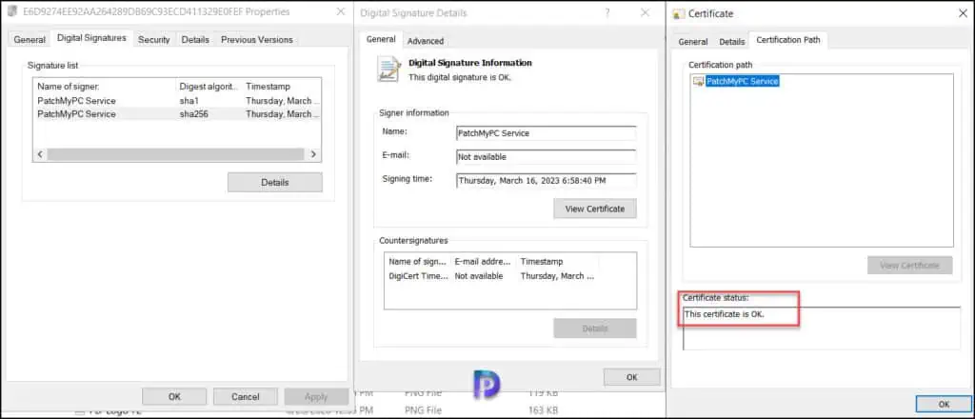The image size is (975, 419).
Task: Click the E-mail address column header
Action: (x=484, y=262)
